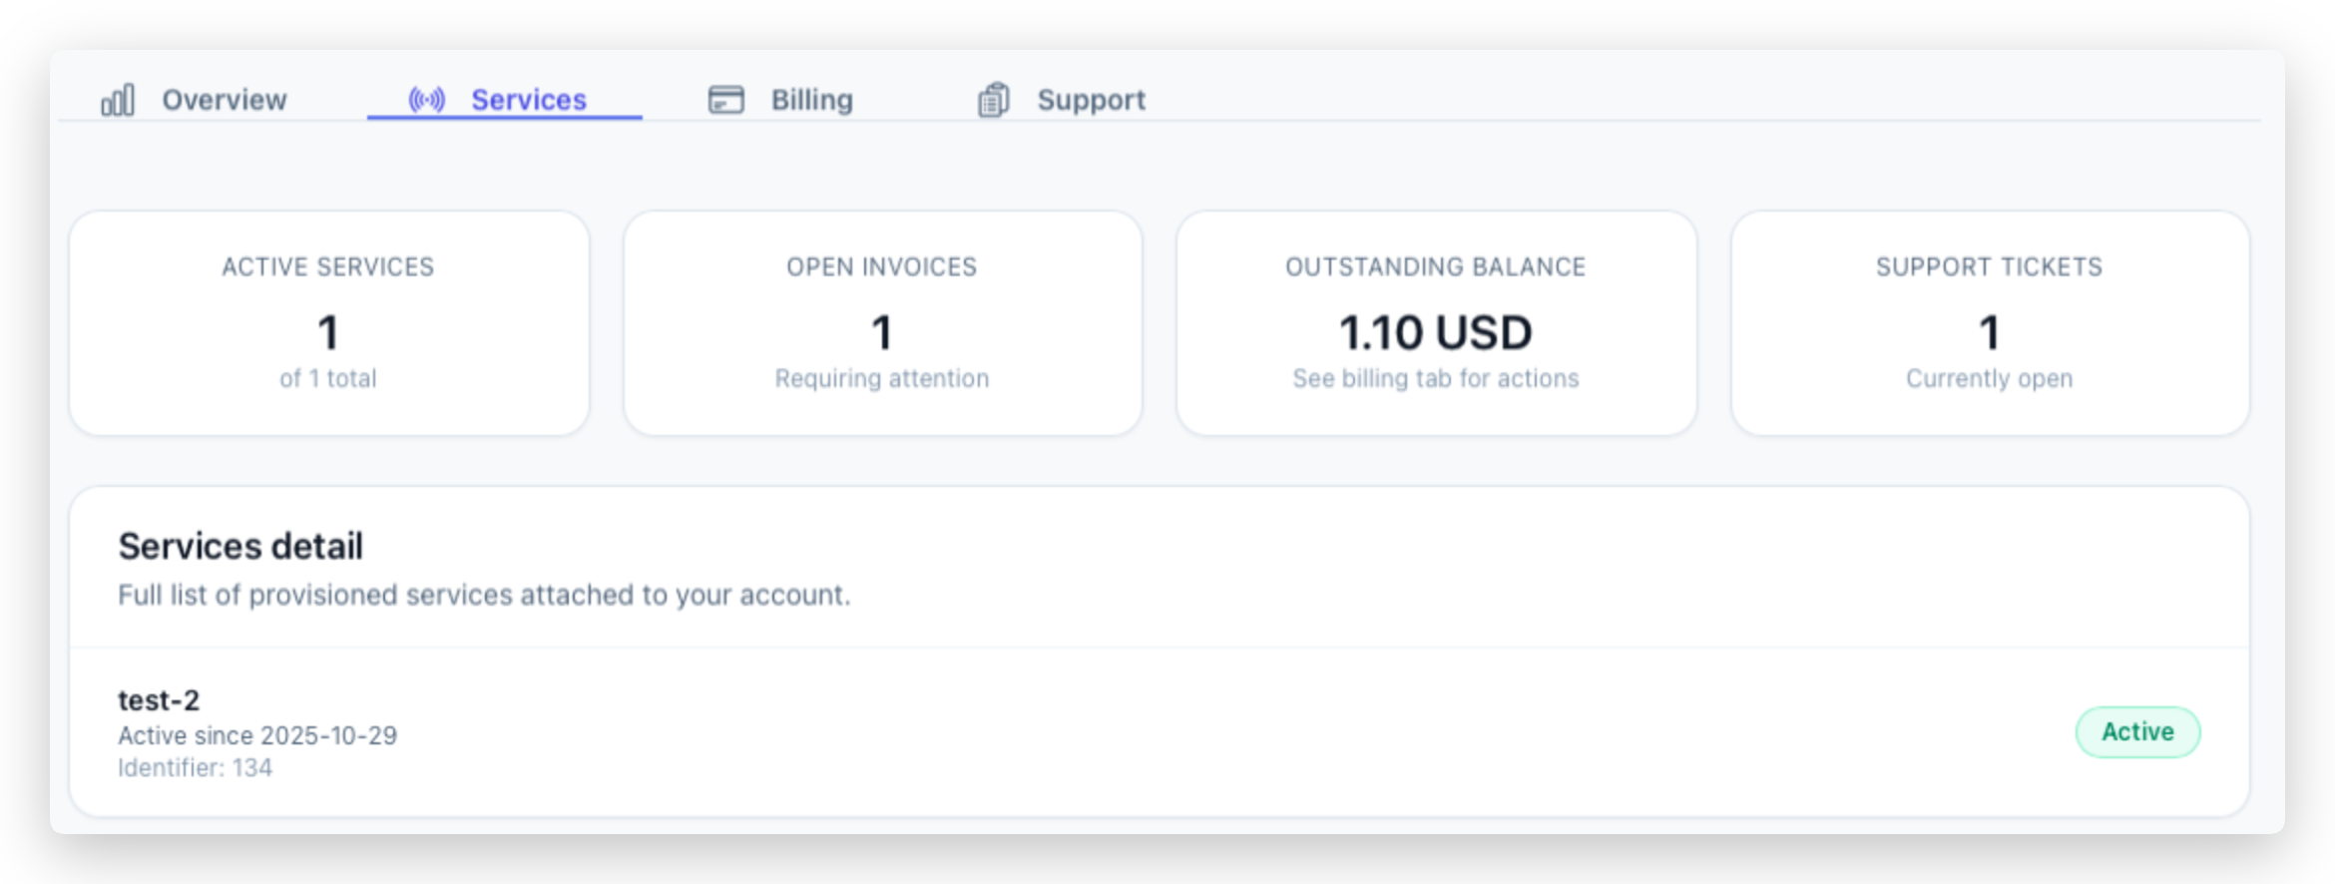This screenshot has width=2335, height=884.
Task: Click the 'See billing tab for actions' text
Action: pyautogui.click(x=1436, y=379)
